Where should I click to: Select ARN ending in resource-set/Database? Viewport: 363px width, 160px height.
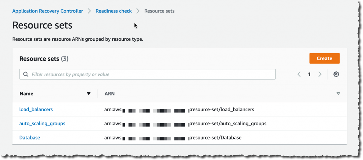173,138
